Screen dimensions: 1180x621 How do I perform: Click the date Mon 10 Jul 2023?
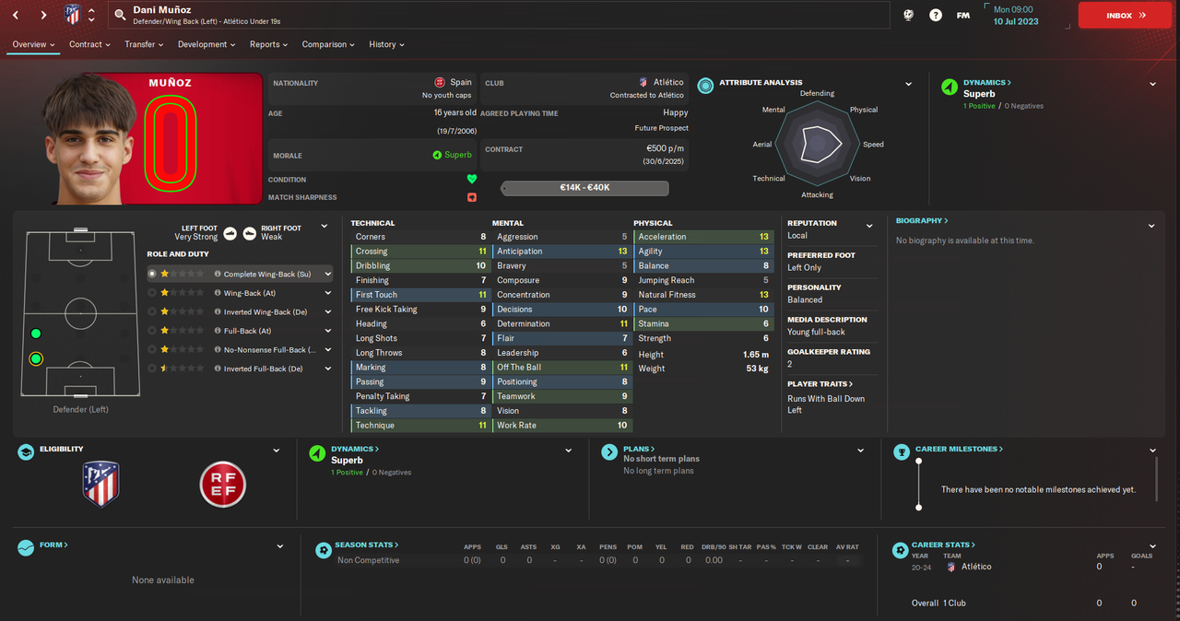pyautogui.click(x=1016, y=15)
